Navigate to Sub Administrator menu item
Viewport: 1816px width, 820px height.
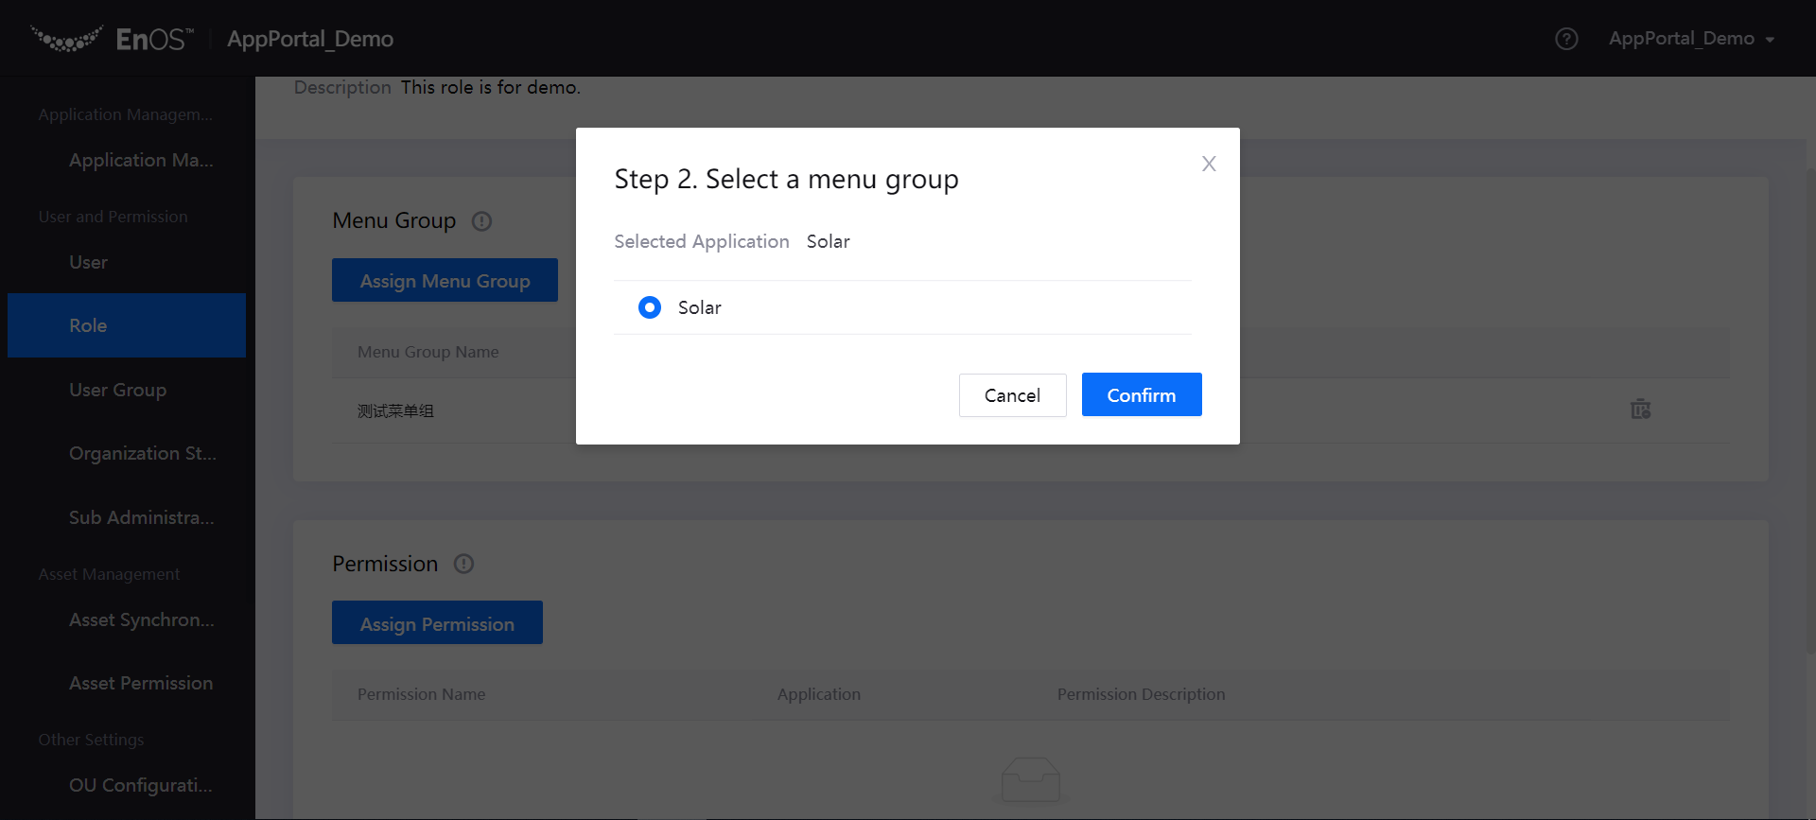coord(141,517)
